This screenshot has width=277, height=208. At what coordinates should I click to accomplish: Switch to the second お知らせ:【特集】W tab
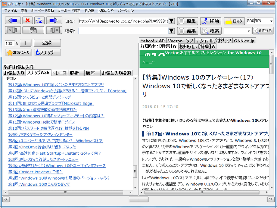coord(197,47)
